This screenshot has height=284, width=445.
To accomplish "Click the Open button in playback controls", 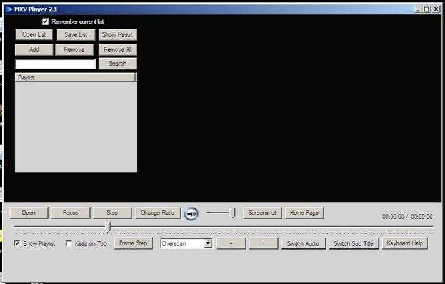I will click(29, 213).
